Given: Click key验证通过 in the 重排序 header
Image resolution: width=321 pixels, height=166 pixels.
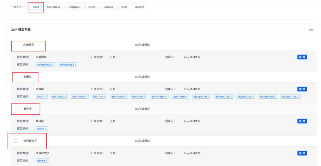Looking at the screenshot, I should point(142,109).
